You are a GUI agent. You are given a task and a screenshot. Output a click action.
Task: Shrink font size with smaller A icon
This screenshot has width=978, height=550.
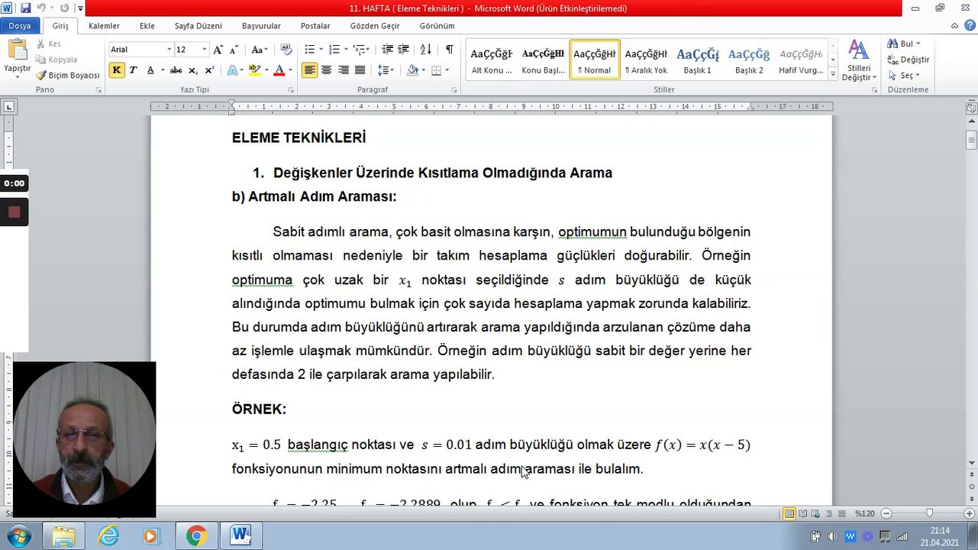[233, 50]
